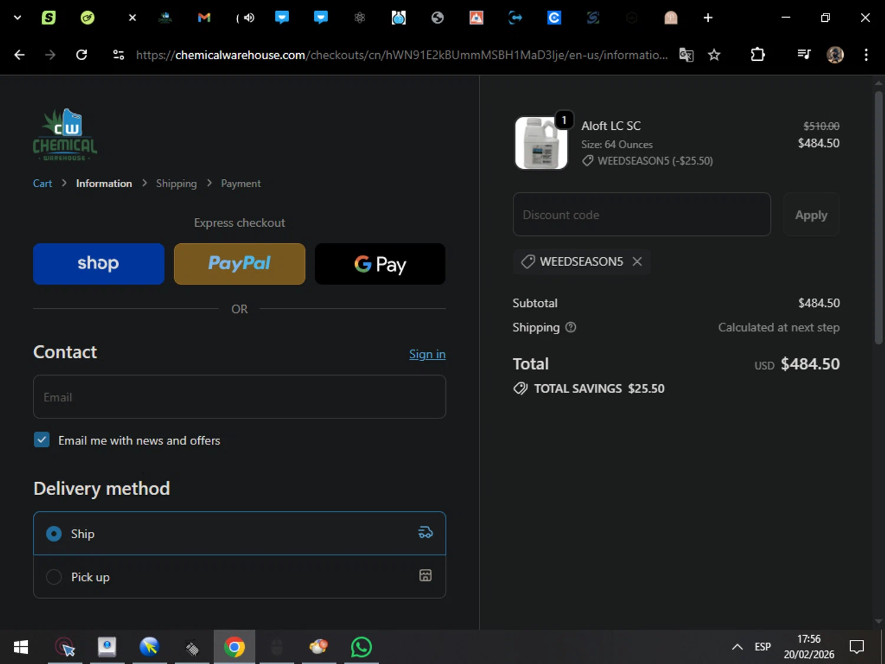Open the media control playlist icon
This screenshot has width=885, height=664.
coord(804,55)
